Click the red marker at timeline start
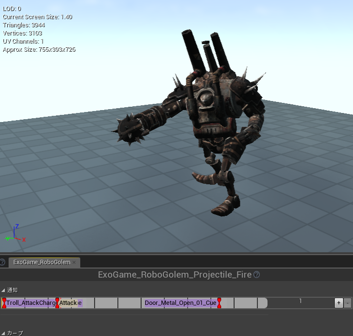The width and height of the screenshot is (353, 336). 4,303
